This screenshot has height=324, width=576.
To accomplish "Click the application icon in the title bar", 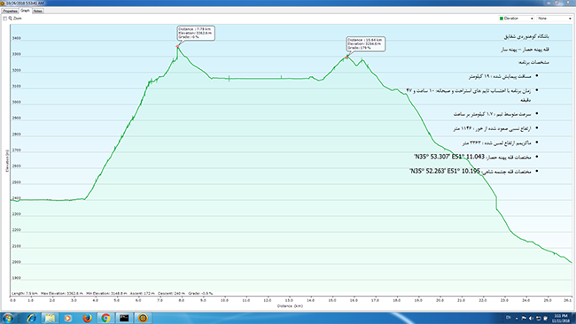I will [3, 3].
